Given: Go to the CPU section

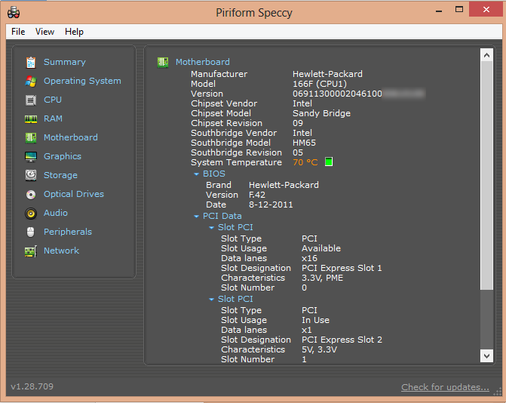Looking at the screenshot, I should 53,100.
